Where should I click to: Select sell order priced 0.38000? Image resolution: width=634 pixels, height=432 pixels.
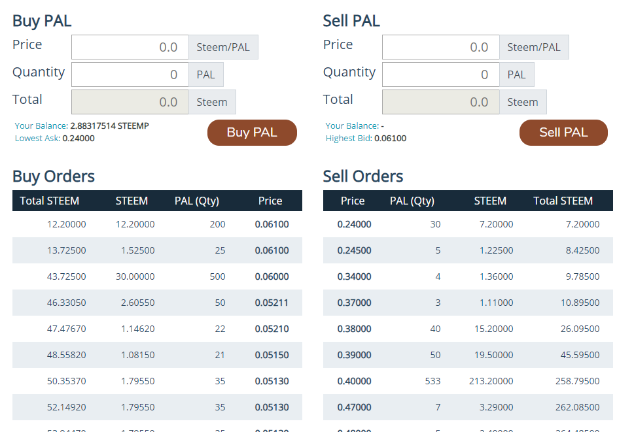coord(468,329)
